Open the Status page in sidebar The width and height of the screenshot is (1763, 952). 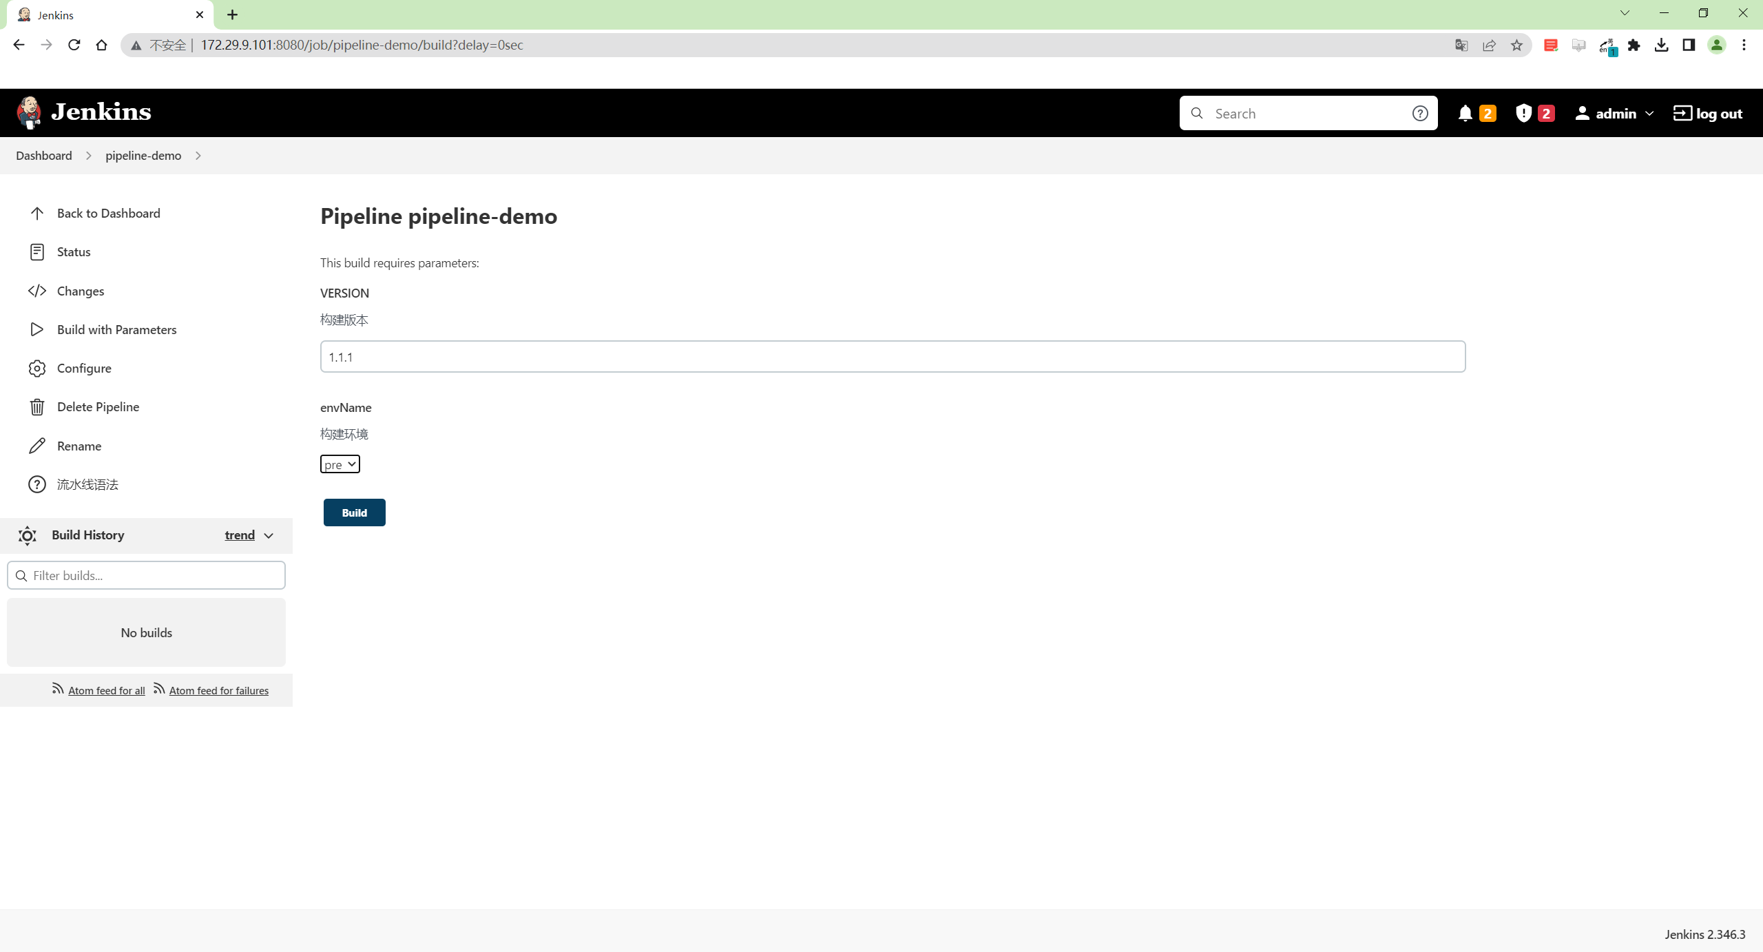pos(74,252)
